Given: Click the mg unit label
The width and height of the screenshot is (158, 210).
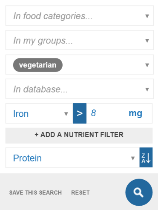Looking at the screenshot, I should pos(135,113).
